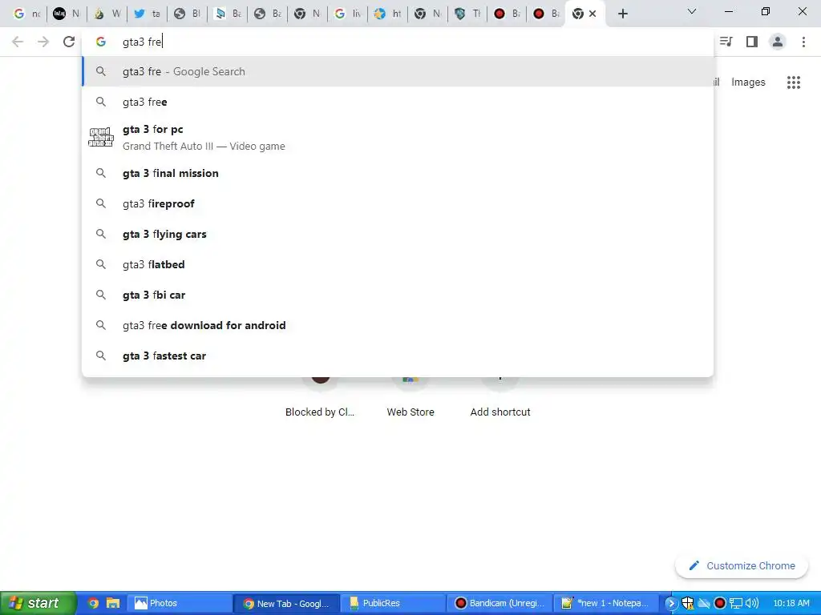Click the Bandicam red record tray icon

tap(720, 604)
